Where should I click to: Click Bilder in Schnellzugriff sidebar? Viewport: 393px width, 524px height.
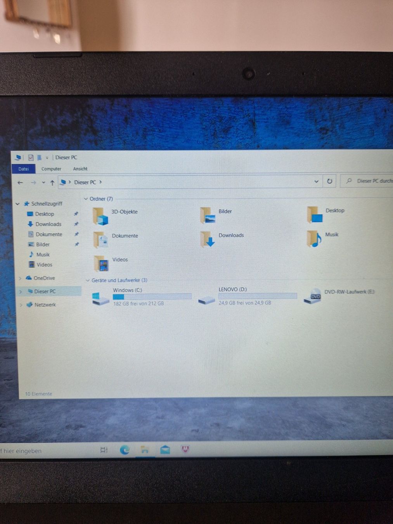click(43, 244)
